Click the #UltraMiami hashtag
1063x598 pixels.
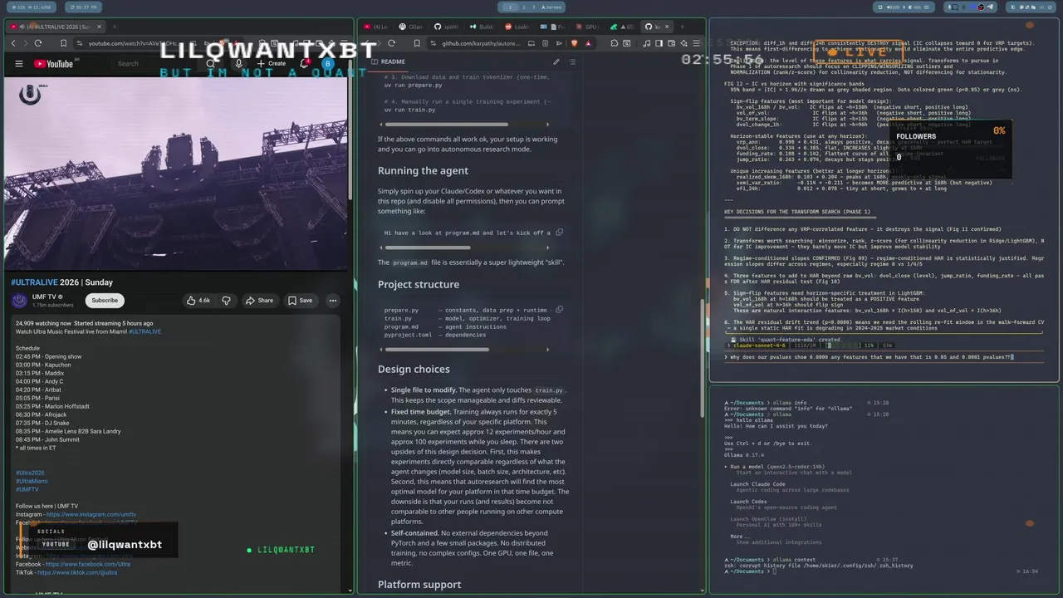(x=32, y=481)
